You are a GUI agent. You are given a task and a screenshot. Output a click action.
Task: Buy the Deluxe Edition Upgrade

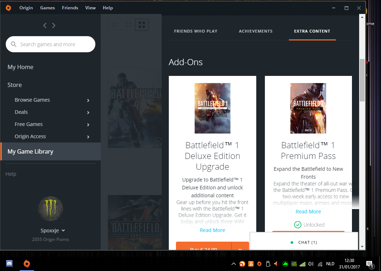click(204, 246)
